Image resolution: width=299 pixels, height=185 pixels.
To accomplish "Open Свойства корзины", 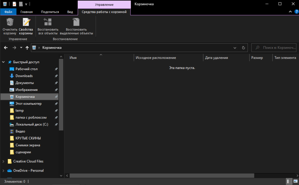I will [26, 26].
